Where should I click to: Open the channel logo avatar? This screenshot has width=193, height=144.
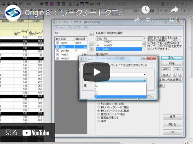[x=13, y=13]
